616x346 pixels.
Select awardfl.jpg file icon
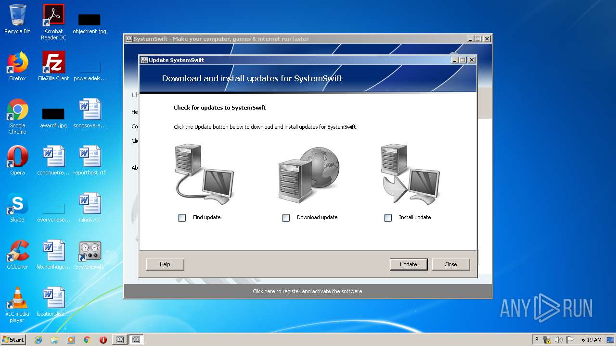tap(53, 118)
